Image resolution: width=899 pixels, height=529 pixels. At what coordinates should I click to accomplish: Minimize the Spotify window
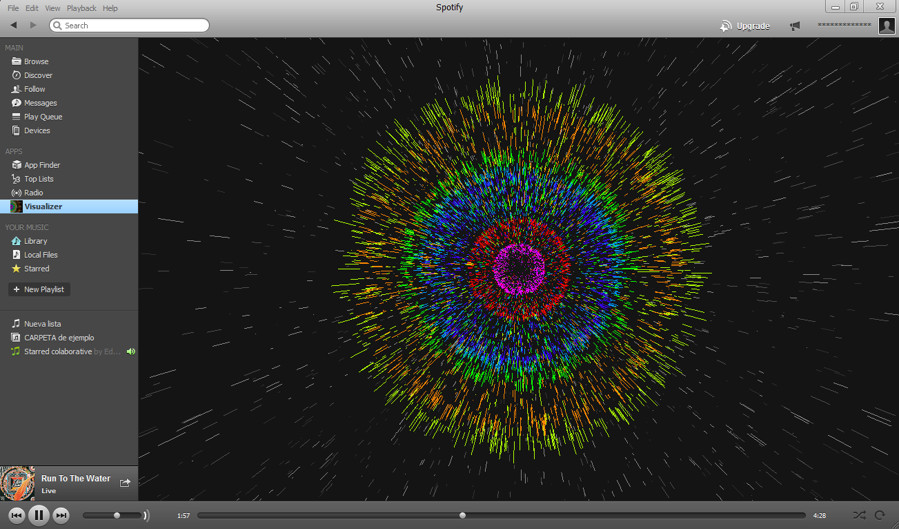click(x=836, y=6)
